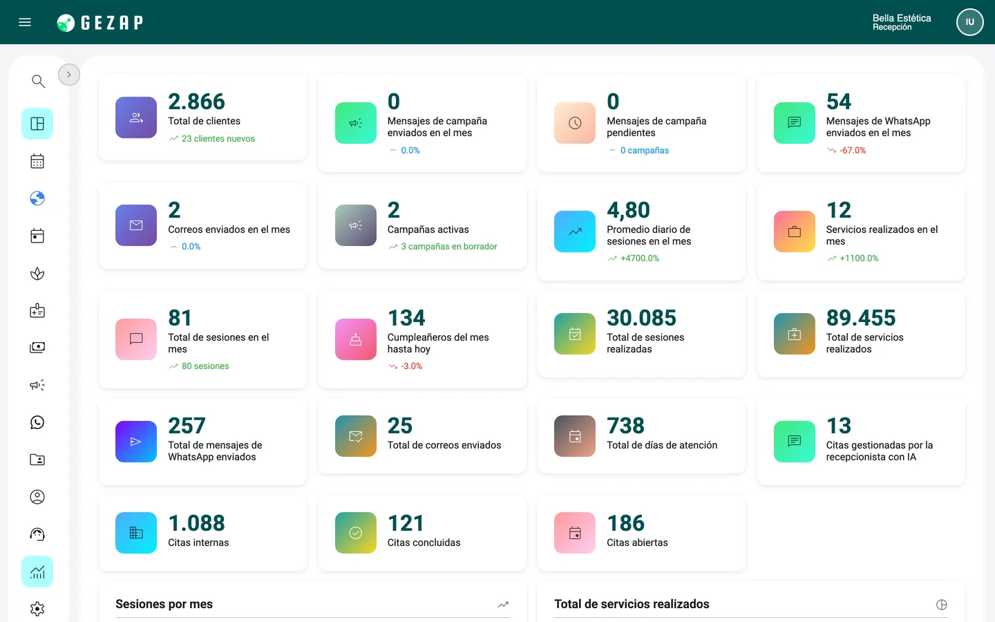This screenshot has width=995, height=622.
Task: Click the 'Total de correos enviados' label
Action: click(x=444, y=445)
